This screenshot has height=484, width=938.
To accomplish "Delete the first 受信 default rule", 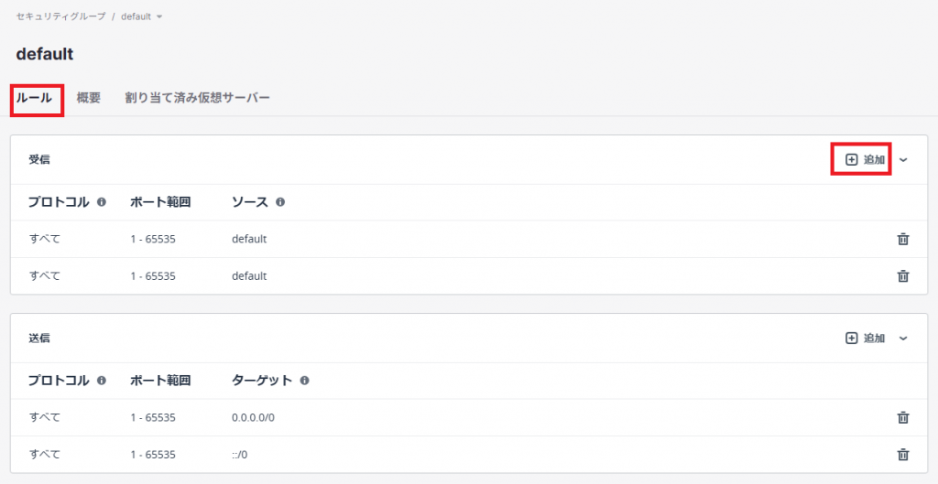I will pos(902,239).
